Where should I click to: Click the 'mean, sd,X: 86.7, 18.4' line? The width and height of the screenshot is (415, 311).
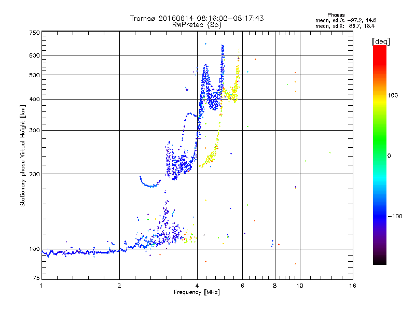345,26
